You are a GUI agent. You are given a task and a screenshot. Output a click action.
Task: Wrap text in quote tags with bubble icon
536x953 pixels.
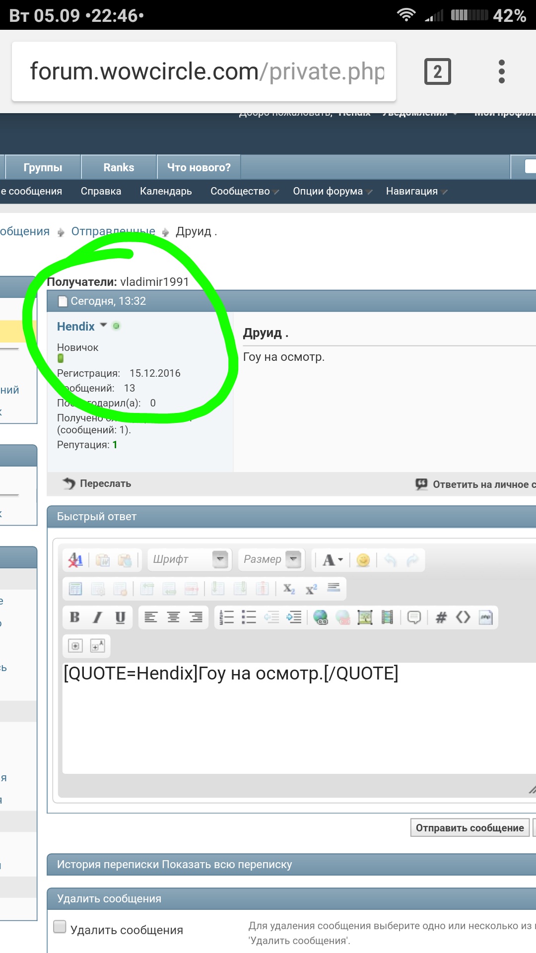414,617
